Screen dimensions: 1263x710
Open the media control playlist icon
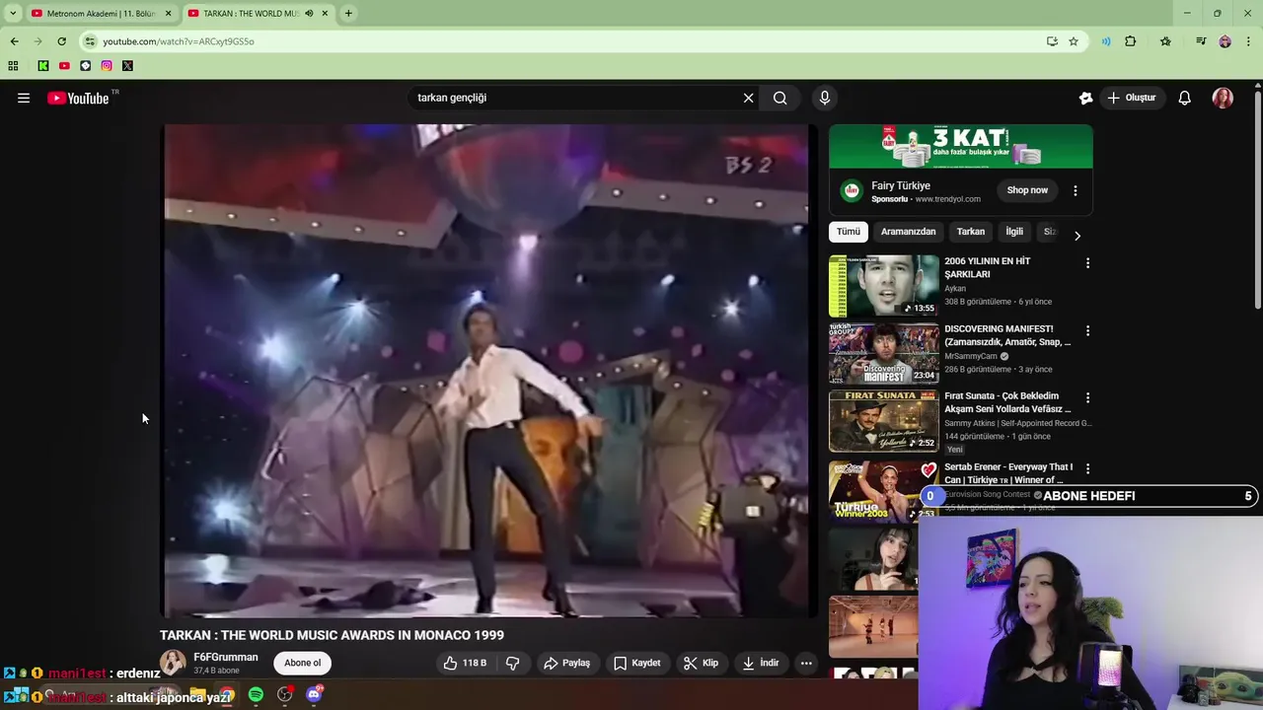pyautogui.click(x=1201, y=41)
